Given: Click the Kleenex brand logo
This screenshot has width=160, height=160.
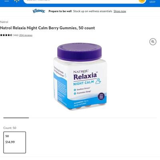Looking at the screenshot, I should [x=39, y=11].
